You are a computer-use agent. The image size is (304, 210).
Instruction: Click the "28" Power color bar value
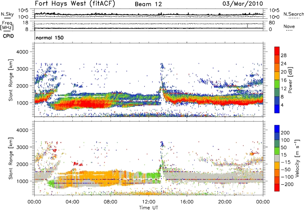[x=283, y=55]
